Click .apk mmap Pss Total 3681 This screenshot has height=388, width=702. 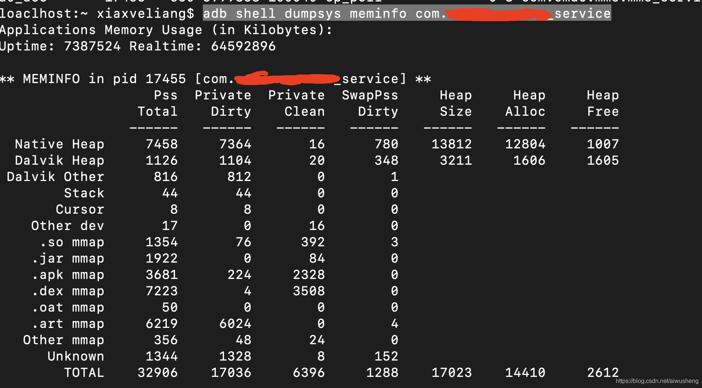coord(162,275)
